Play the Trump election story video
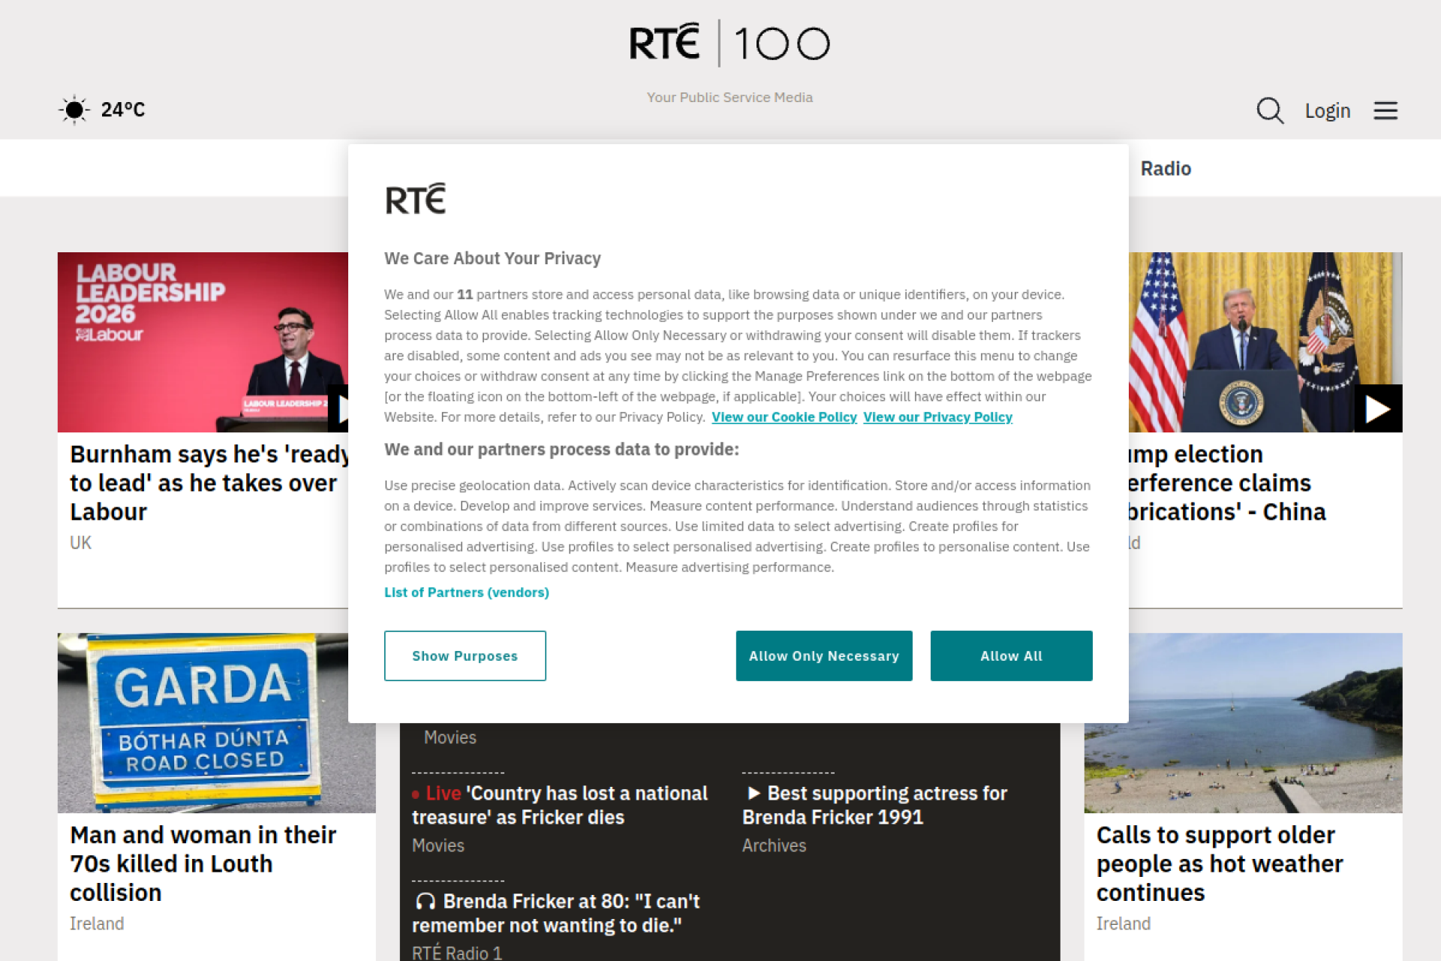 tap(1378, 408)
